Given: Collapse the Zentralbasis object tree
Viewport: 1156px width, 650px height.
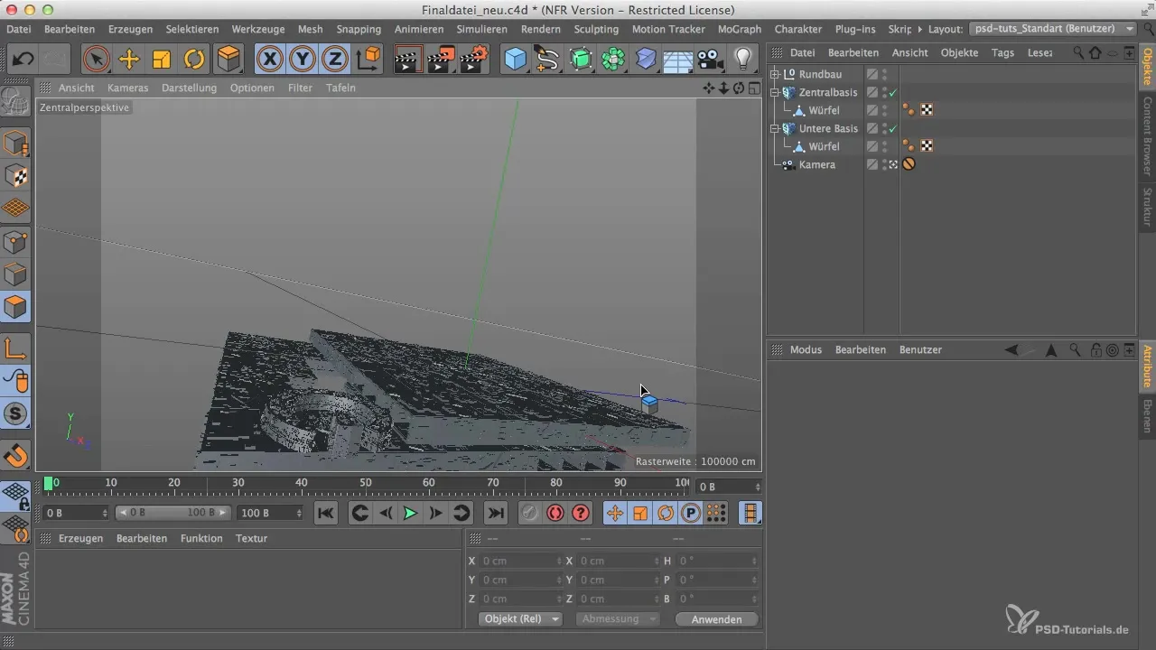Looking at the screenshot, I should click(774, 92).
